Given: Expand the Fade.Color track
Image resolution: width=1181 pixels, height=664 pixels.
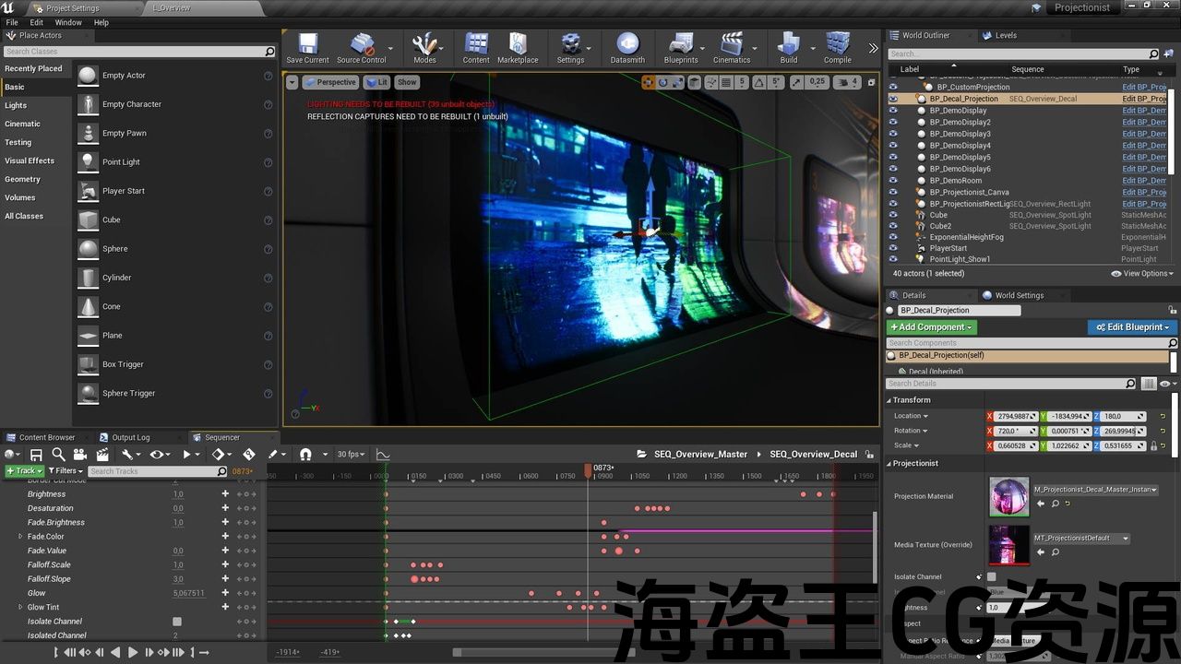Looking at the screenshot, I should [20, 537].
